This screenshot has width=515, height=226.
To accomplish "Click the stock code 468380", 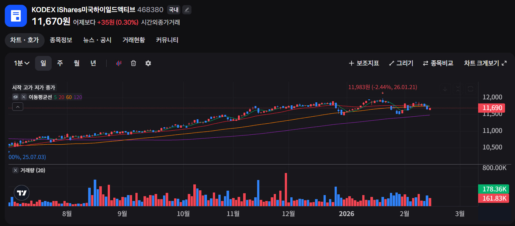I will click(x=150, y=10).
